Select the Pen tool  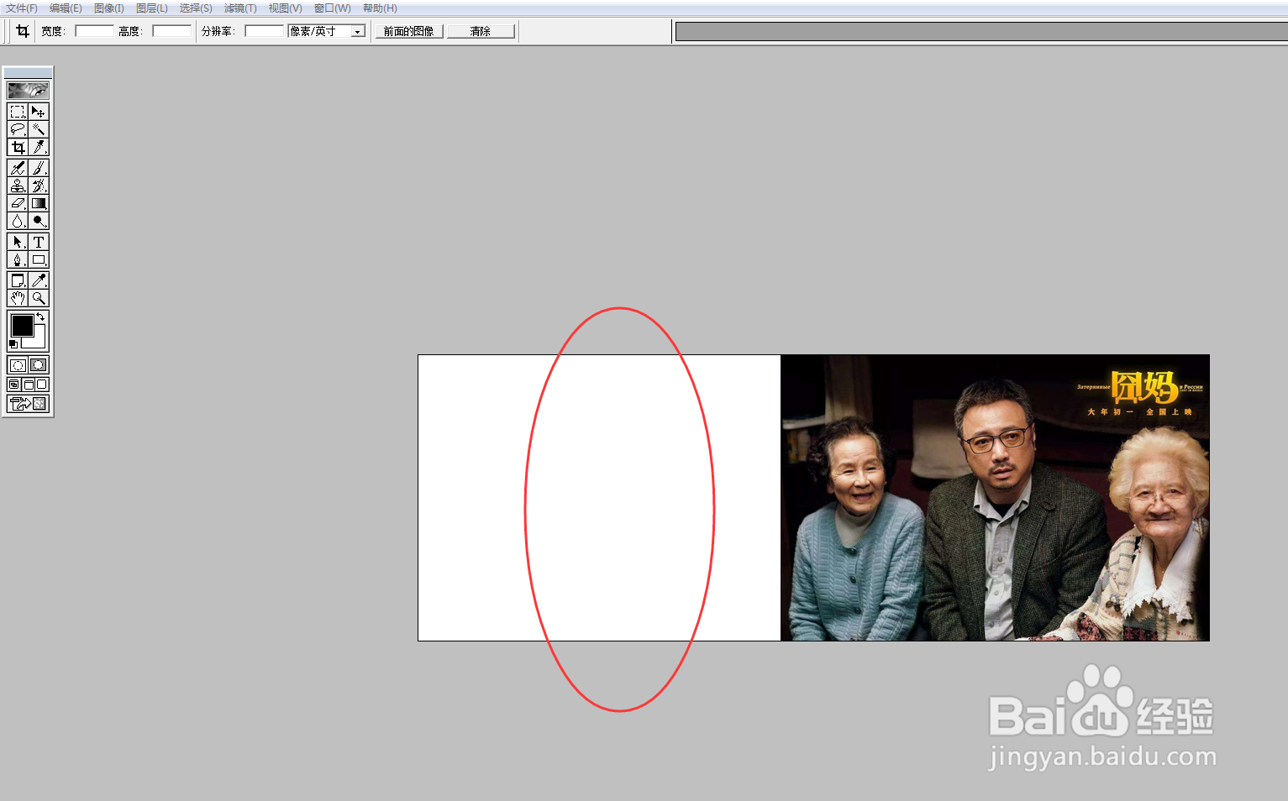pos(18,259)
